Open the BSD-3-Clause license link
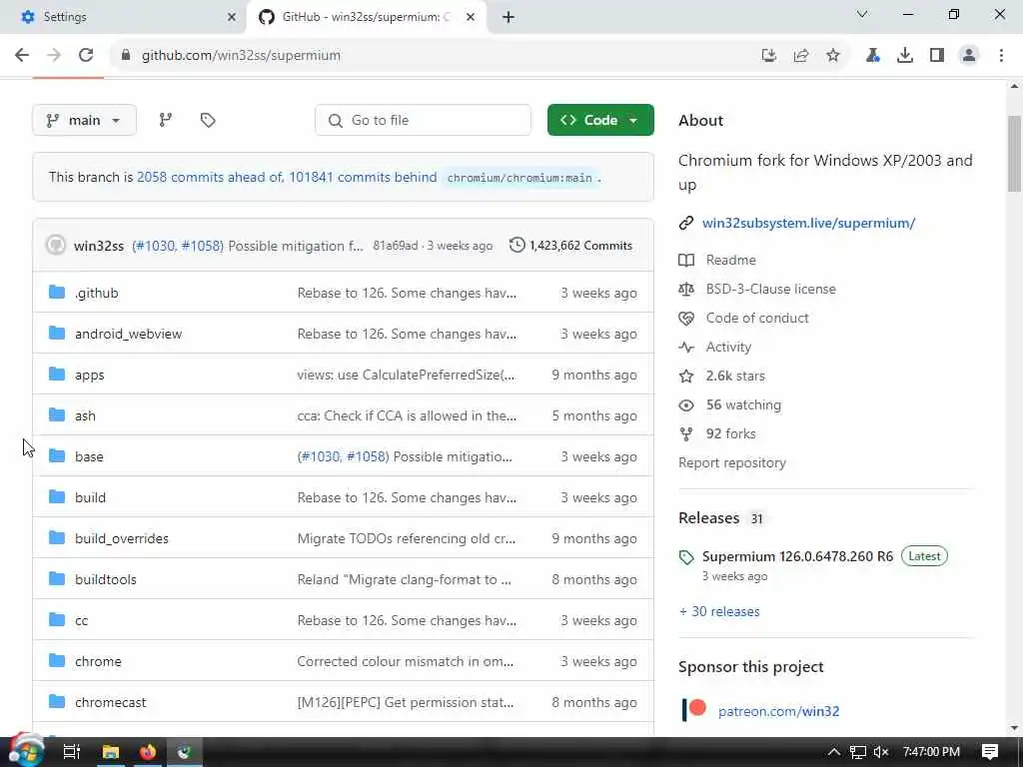The width and height of the screenshot is (1023, 767). click(770, 289)
